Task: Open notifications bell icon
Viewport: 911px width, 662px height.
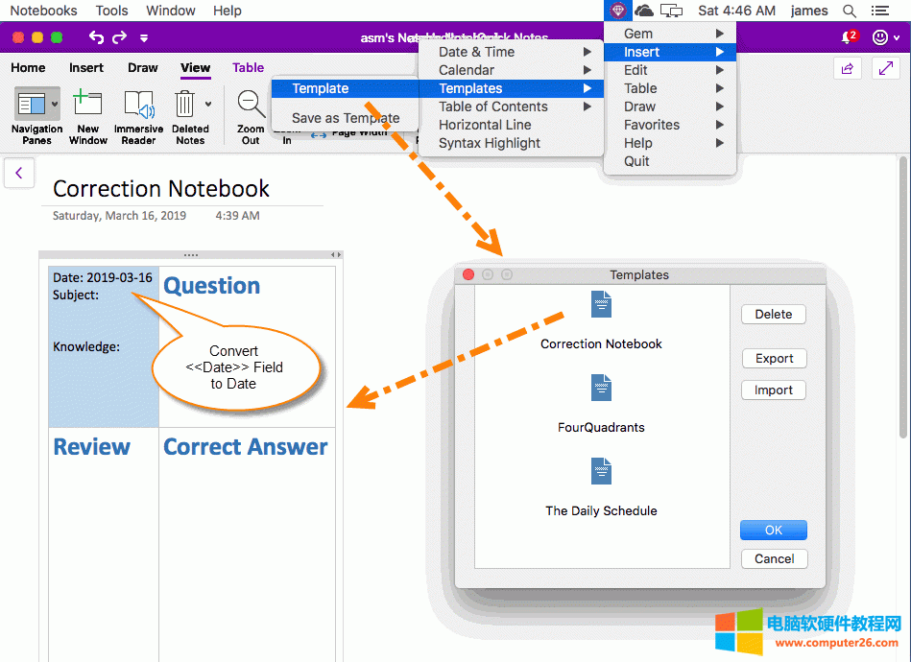Action: pos(847,37)
